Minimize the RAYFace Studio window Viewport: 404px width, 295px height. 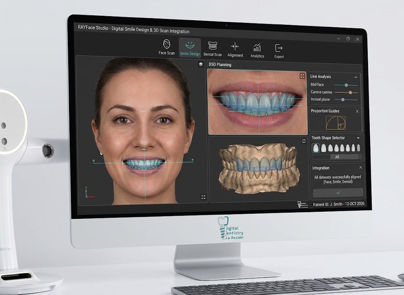pyautogui.click(x=338, y=39)
